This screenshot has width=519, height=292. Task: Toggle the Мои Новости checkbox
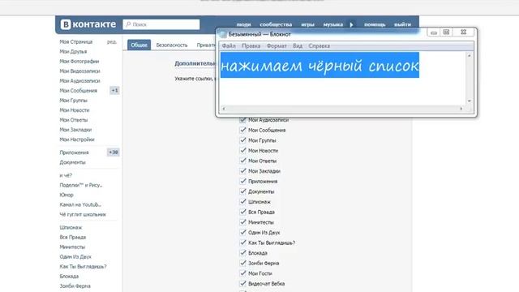click(242, 150)
